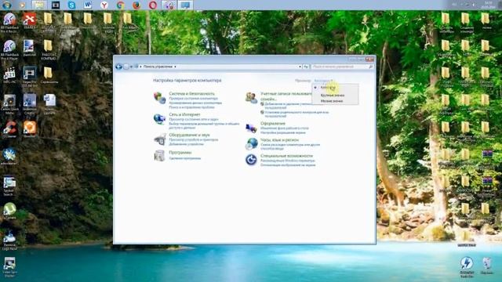Launch Skype from the taskbar

tap(71, 5)
